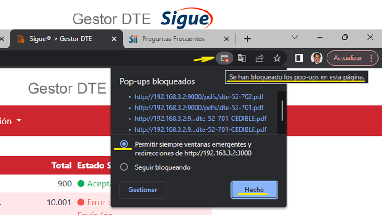Screen dimensions: 382x215
Task: Close the Sigue Gestor DTE tab
Action: coord(114,39)
